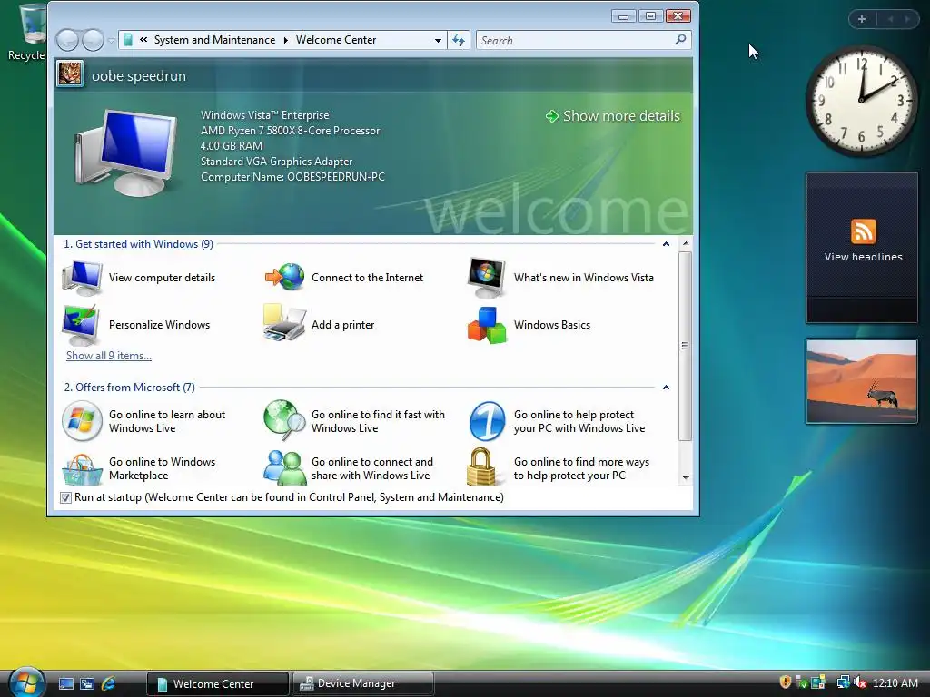
Task: Click the Windows Sidebar tray icon
Action: point(818,682)
